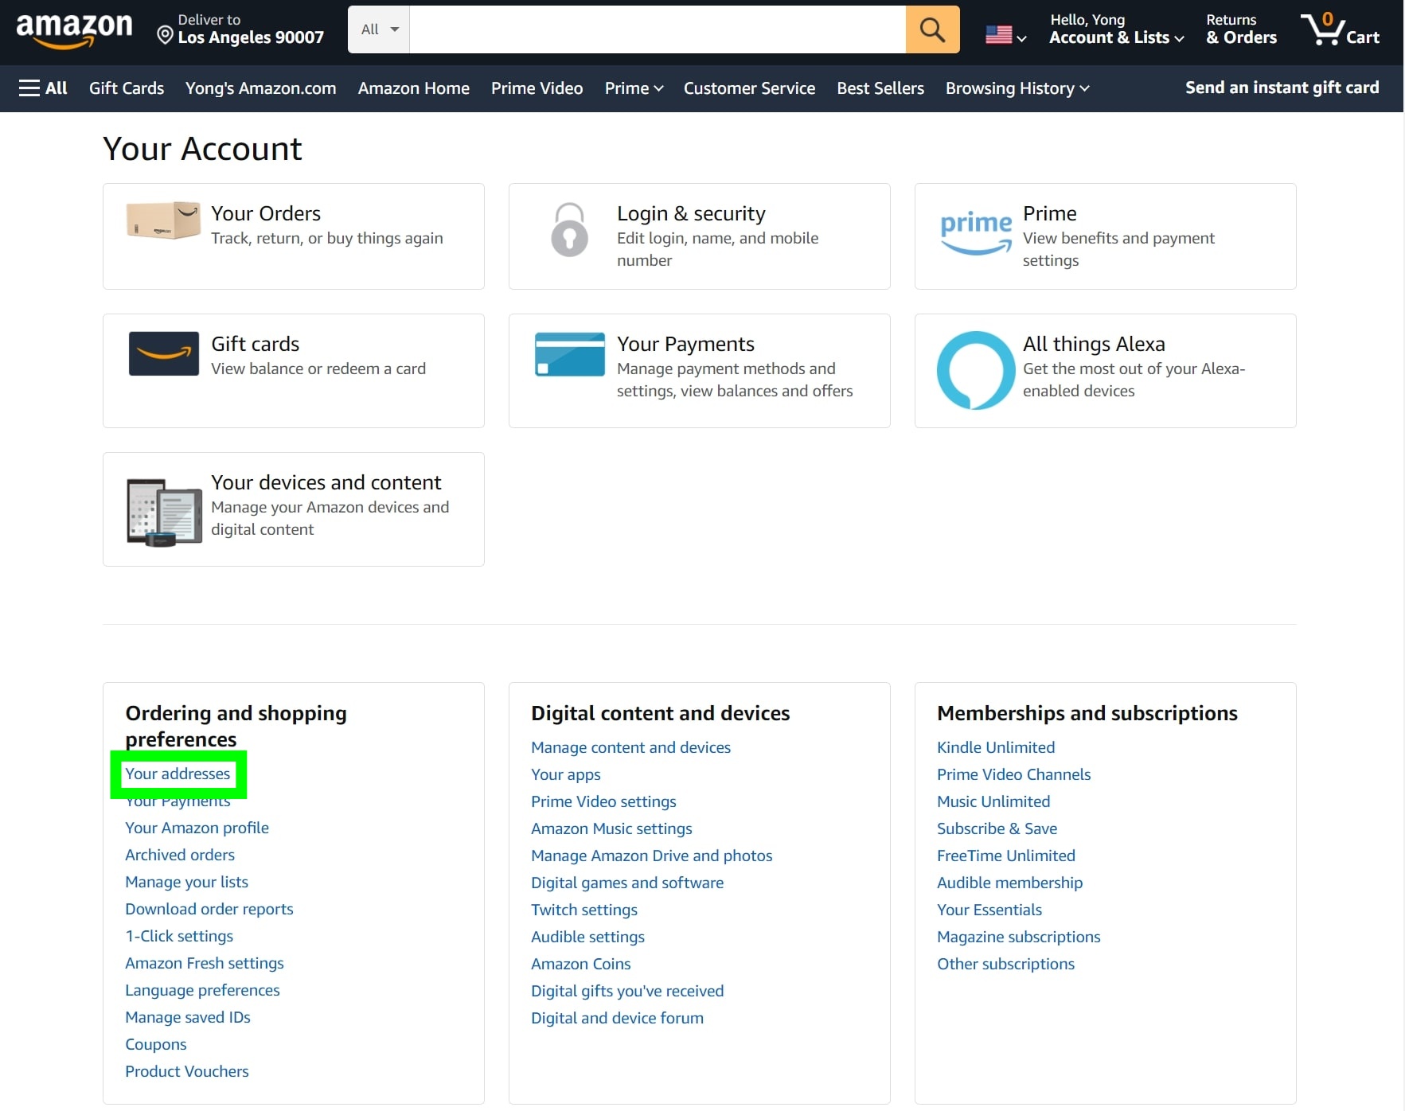Open Archived orders link

180,855
